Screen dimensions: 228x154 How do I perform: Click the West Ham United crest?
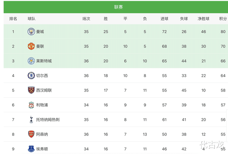click(x=31, y=90)
